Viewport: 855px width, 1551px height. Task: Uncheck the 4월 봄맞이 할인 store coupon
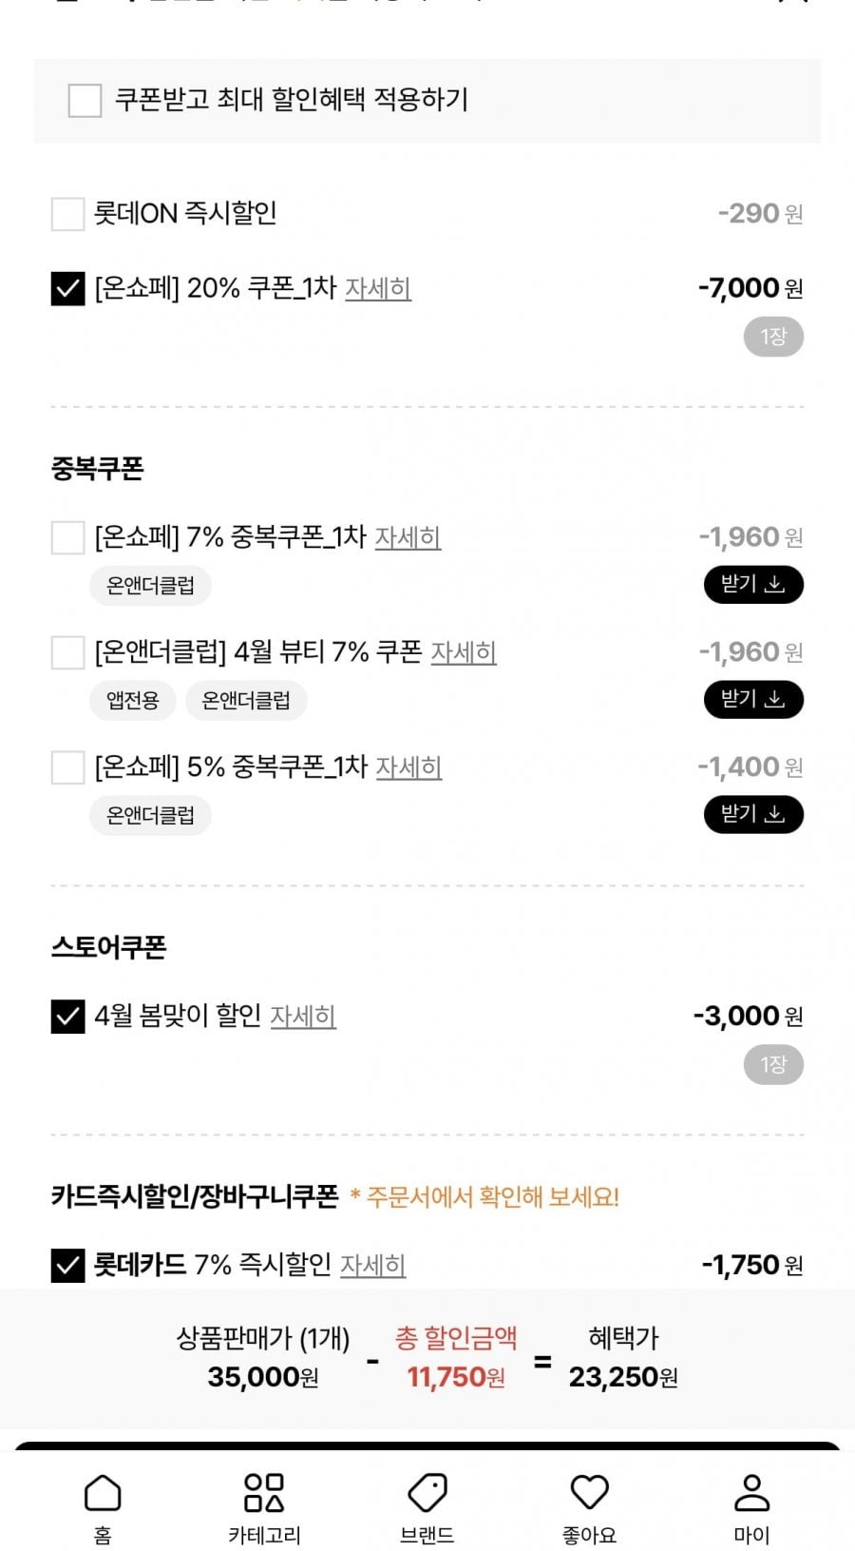pyautogui.click(x=67, y=1017)
